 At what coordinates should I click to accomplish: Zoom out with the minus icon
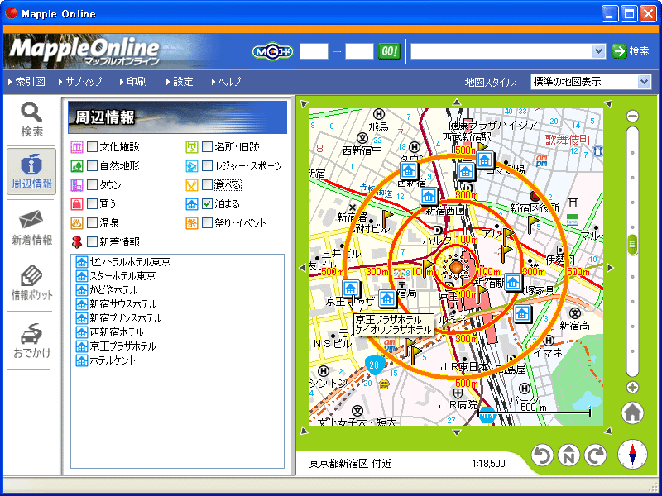pyautogui.click(x=632, y=116)
